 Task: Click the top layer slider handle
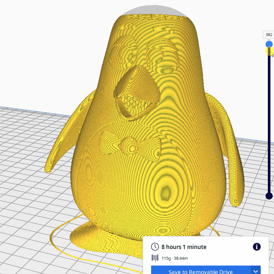269,44
